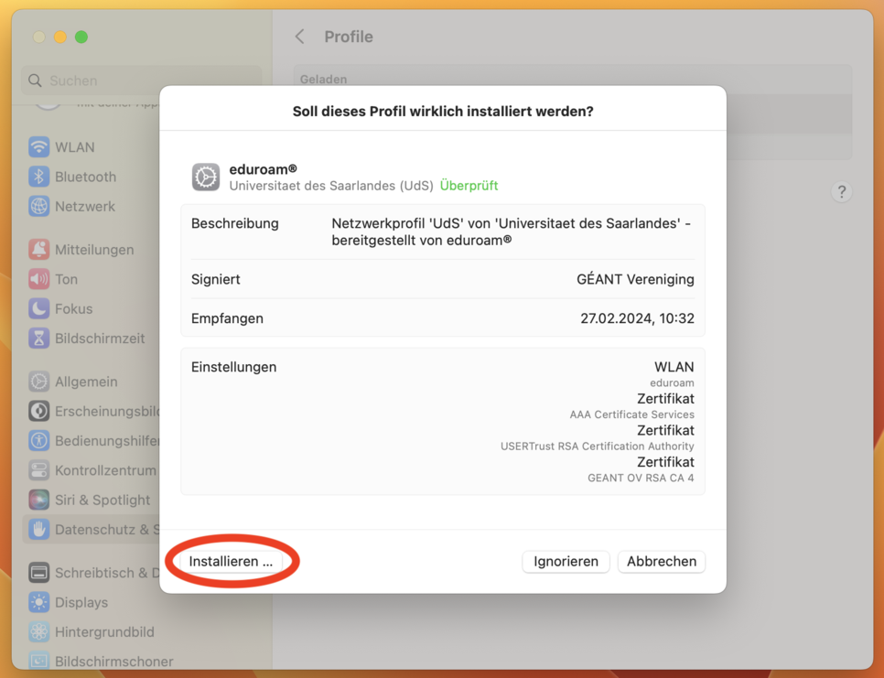Open Bildschirmzeit hourglass icon
The image size is (884, 678).
(x=39, y=339)
